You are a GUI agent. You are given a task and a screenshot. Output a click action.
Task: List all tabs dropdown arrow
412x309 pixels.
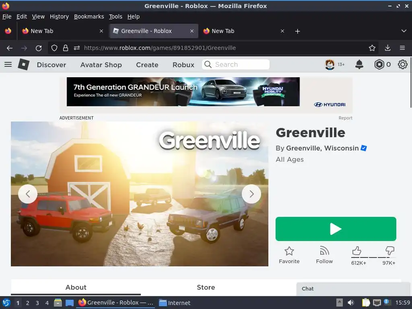[404, 31]
